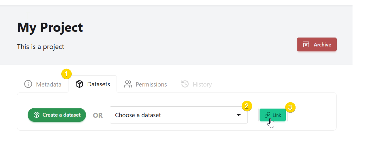Click the info circle icon beside Metadata
Image resolution: width=379 pixels, height=161 pixels.
[x=28, y=84]
